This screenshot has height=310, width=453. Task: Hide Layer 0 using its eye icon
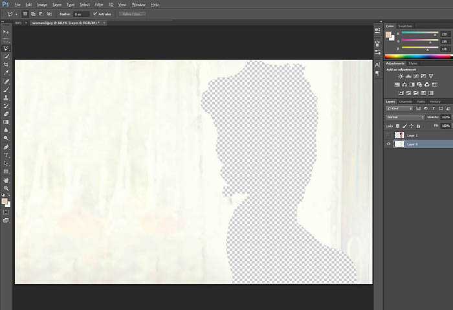point(388,144)
